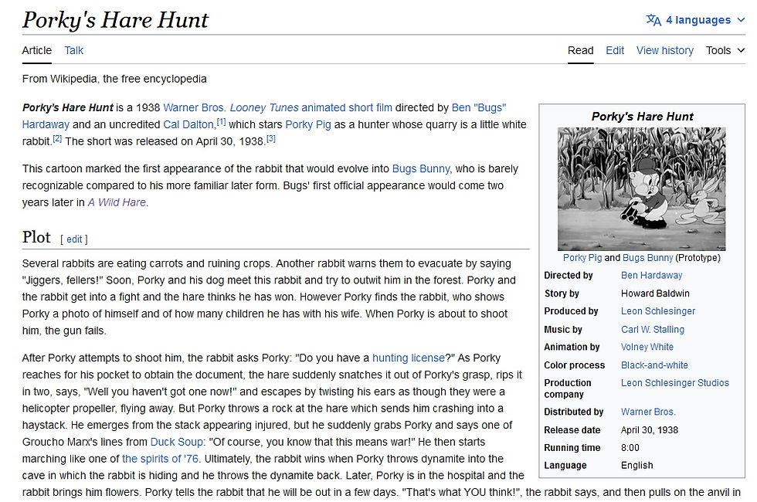Open the Edit page option
The height and width of the screenshot is (502, 757).
(x=614, y=50)
